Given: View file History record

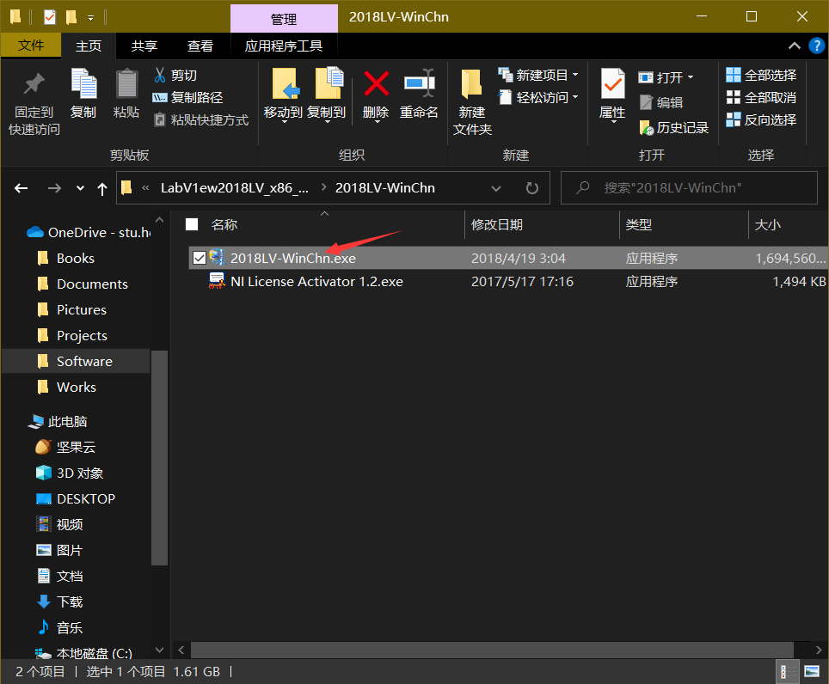Looking at the screenshot, I should click(674, 127).
